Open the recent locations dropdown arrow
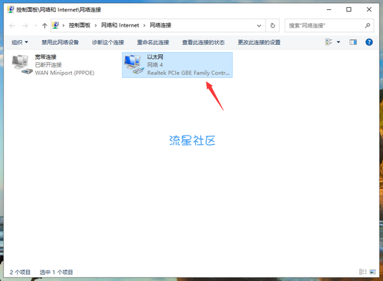383x281 pixels. [x=36, y=25]
